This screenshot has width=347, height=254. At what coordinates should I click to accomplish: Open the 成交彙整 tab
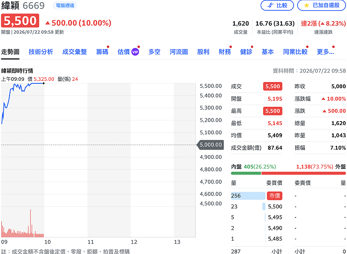pos(74,52)
